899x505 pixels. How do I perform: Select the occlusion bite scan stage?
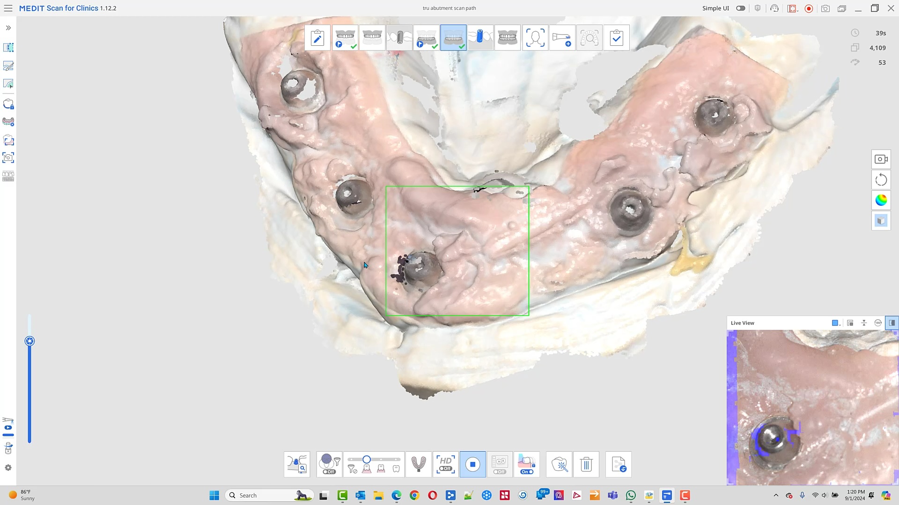point(508,37)
